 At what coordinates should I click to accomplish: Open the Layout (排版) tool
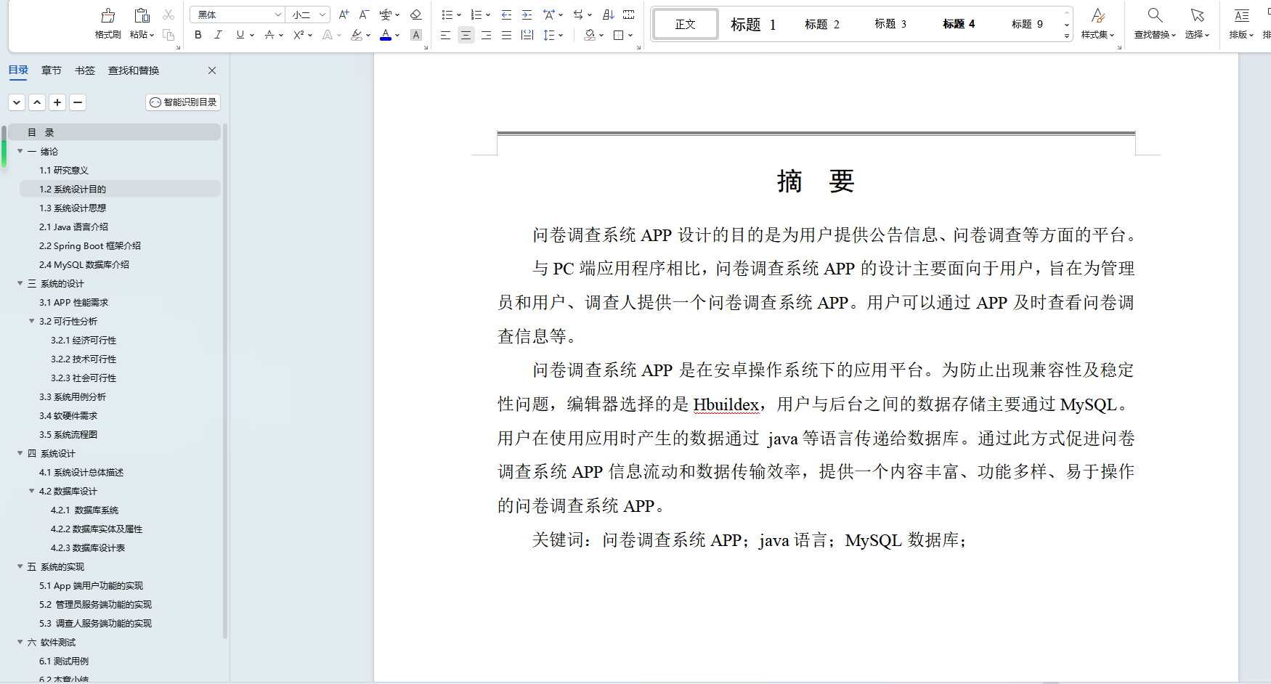[1241, 23]
